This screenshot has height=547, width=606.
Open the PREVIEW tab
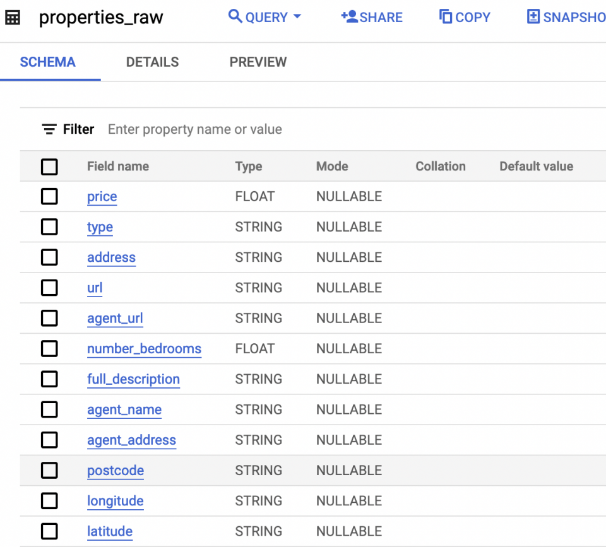click(258, 62)
